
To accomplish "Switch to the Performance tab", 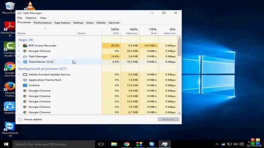I will [x=42, y=23].
